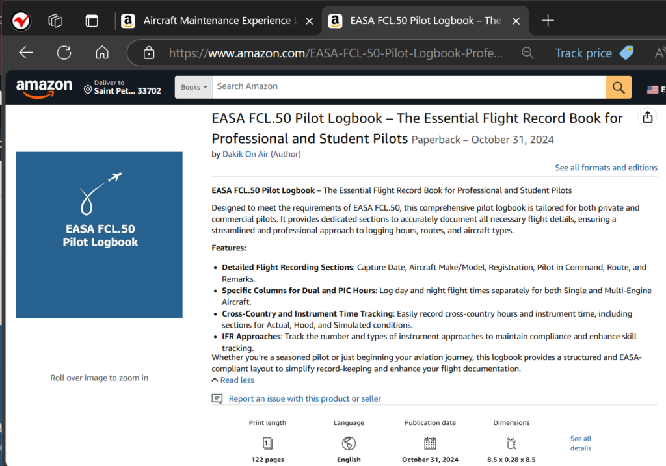Reload the page with refresh icon

[x=64, y=53]
